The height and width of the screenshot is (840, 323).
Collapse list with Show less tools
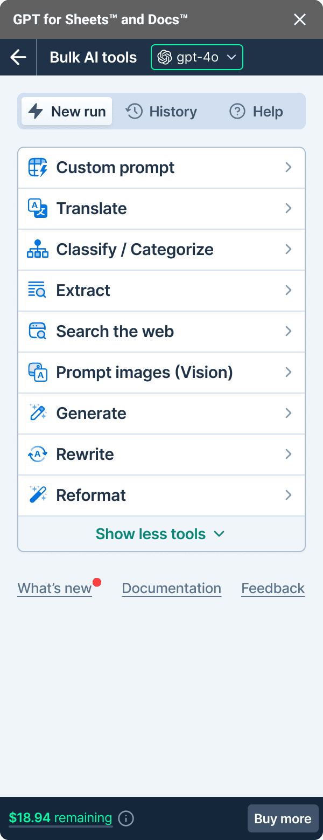(x=160, y=534)
